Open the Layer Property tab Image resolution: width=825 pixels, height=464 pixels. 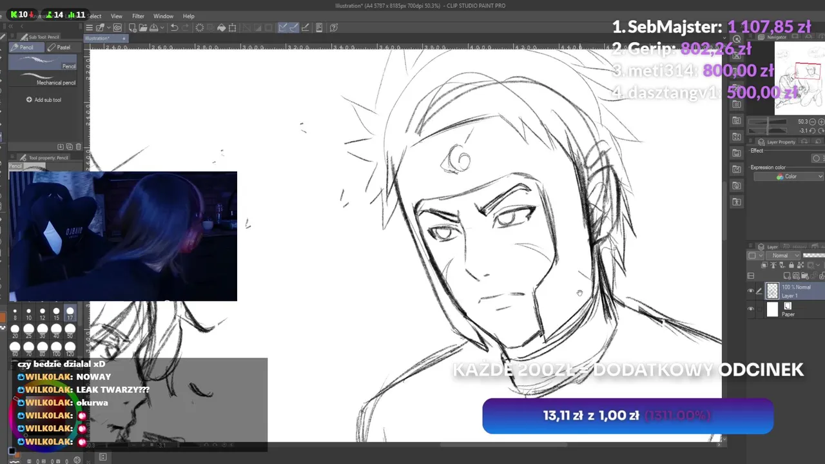point(777,142)
